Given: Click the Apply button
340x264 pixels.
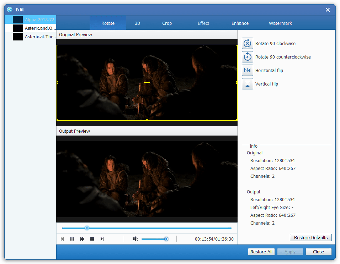Looking at the screenshot, I should (x=290, y=252).
